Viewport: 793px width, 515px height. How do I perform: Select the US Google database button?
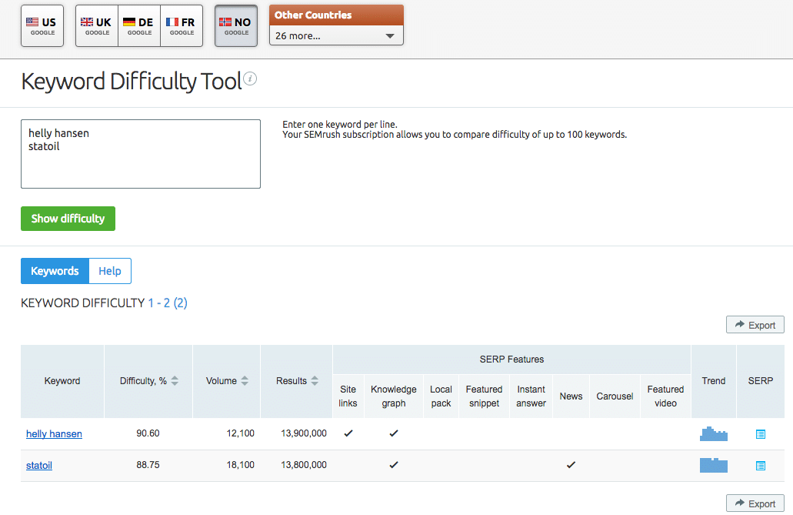42,26
